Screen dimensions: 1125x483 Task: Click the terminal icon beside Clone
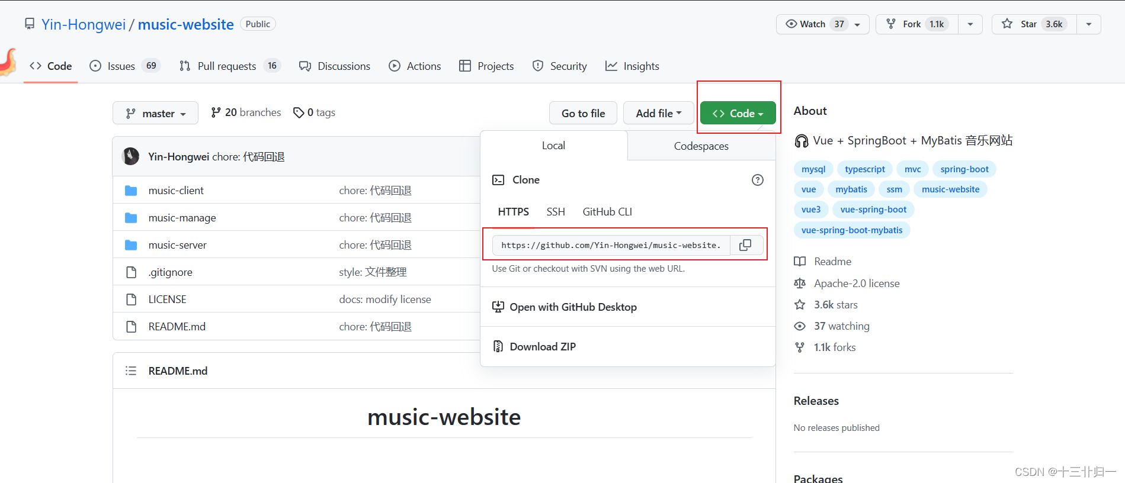pyautogui.click(x=498, y=180)
